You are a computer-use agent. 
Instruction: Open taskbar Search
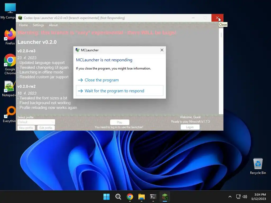[x=118, y=197]
